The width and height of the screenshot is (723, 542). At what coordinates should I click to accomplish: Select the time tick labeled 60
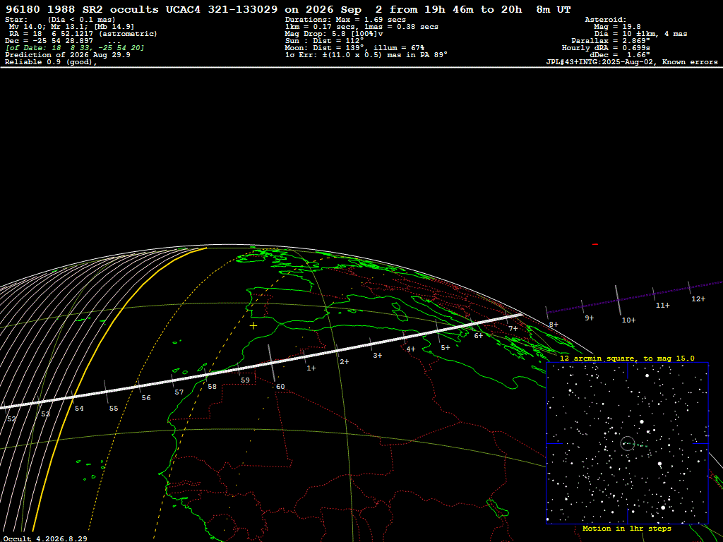[x=280, y=387]
